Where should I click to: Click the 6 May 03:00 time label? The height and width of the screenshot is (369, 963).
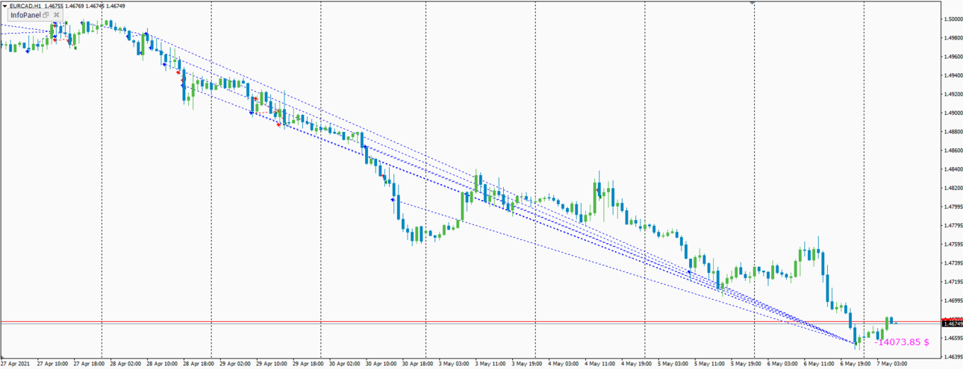point(783,364)
